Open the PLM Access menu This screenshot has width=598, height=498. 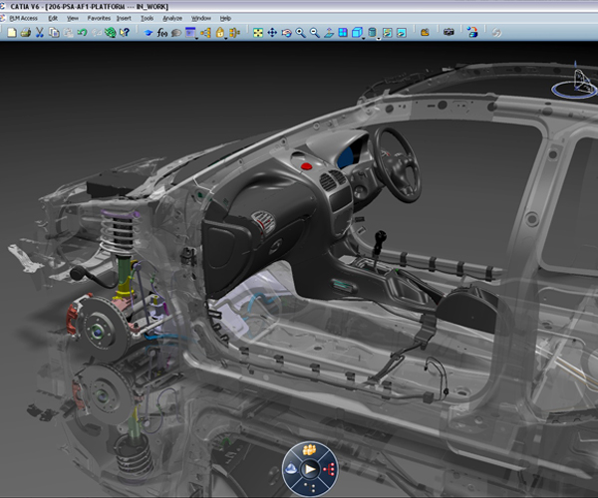23,18
